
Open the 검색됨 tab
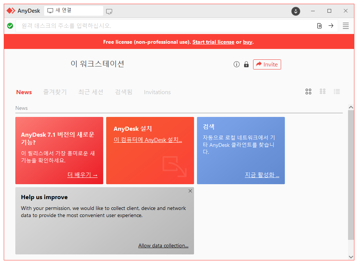(124, 92)
